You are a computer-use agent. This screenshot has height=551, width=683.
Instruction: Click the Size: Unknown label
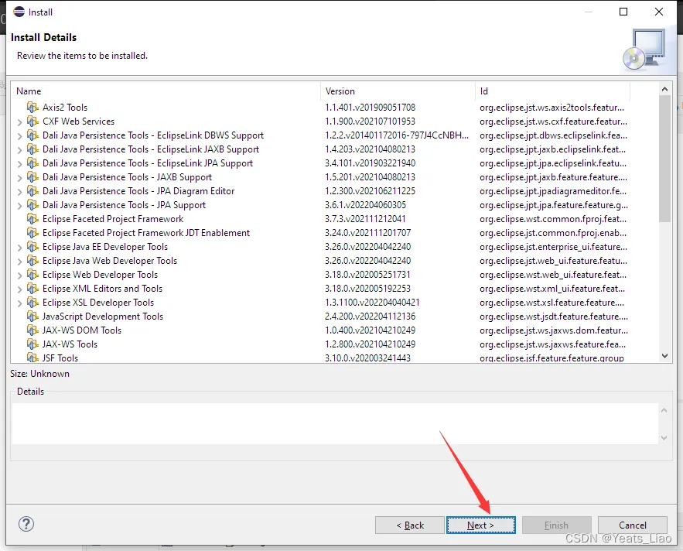[39, 374]
